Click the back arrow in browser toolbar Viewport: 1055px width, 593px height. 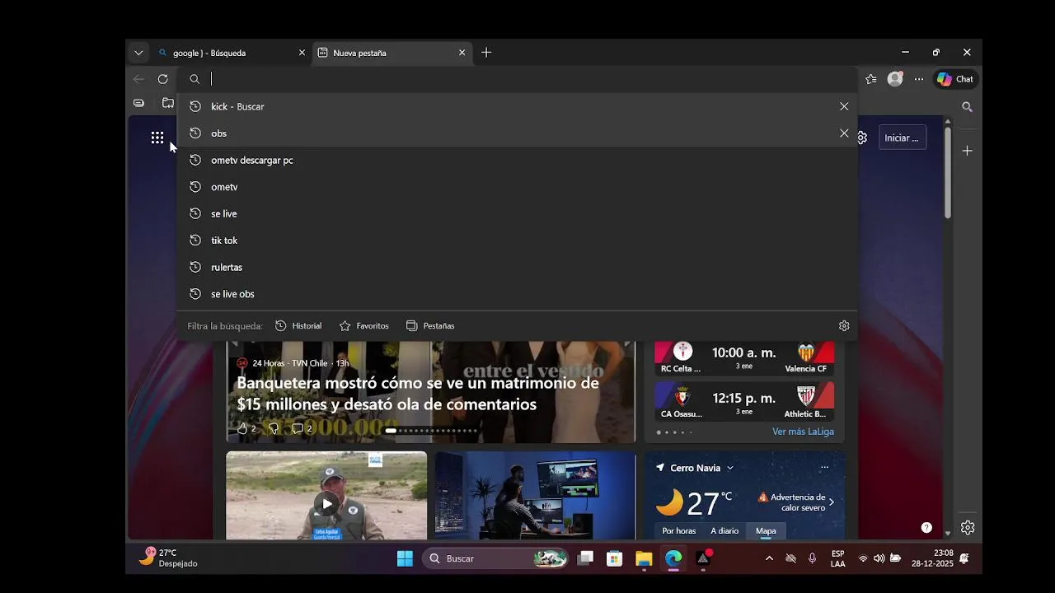(x=138, y=79)
